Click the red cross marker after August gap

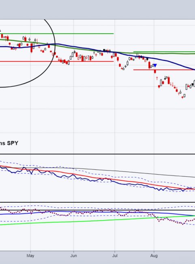click(x=157, y=78)
